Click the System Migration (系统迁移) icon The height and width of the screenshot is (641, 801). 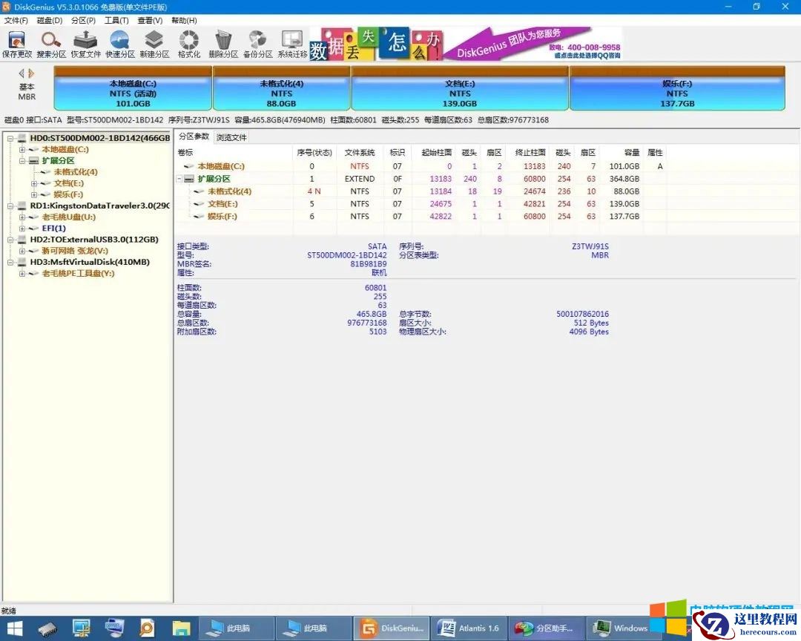click(292, 44)
